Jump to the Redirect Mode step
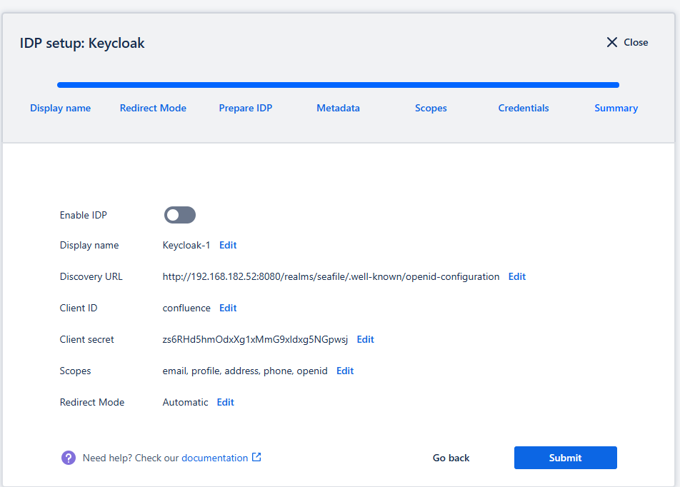Screen dimensions: 680x487 coord(153,108)
